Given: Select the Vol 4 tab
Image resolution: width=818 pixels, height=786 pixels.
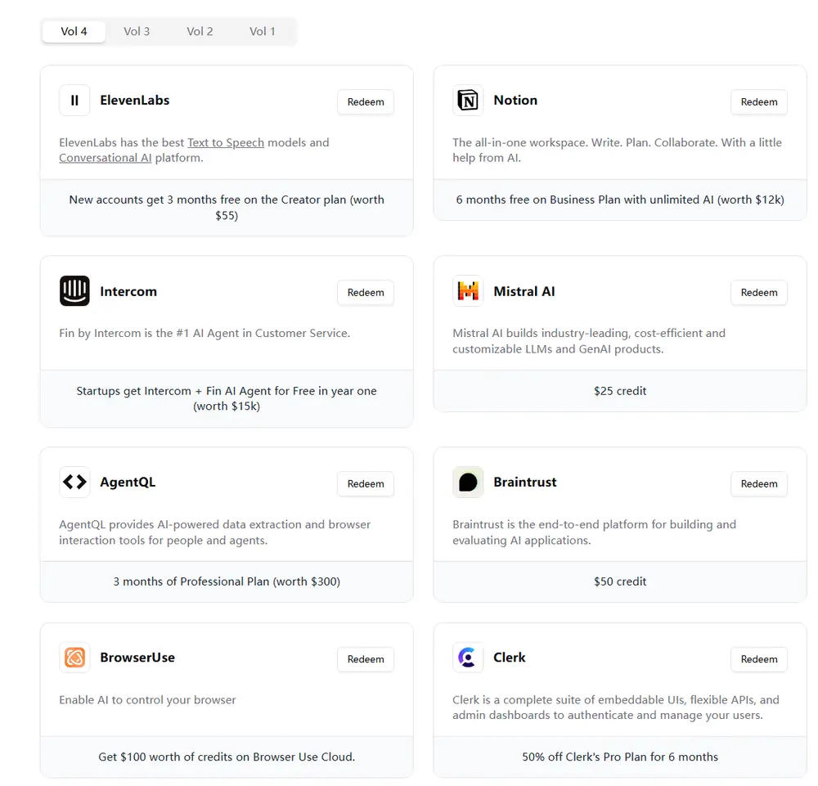Looking at the screenshot, I should (74, 31).
